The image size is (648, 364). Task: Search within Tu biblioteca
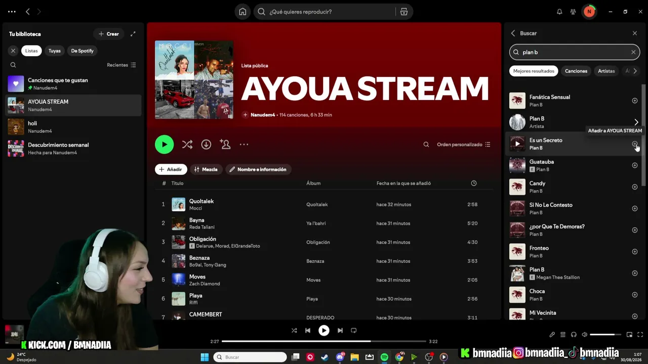pos(13,65)
